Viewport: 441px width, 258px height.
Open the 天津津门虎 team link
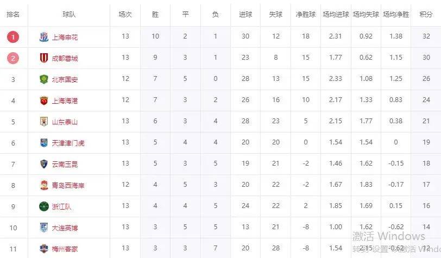68,143
